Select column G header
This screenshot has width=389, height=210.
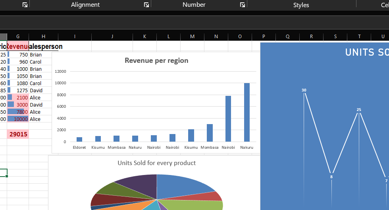pyautogui.click(x=18, y=37)
